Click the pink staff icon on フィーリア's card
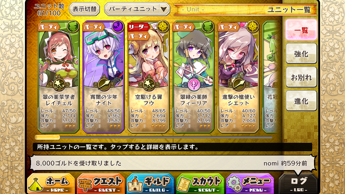The width and height of the screenshot is (345, 194). click(194, 84)
